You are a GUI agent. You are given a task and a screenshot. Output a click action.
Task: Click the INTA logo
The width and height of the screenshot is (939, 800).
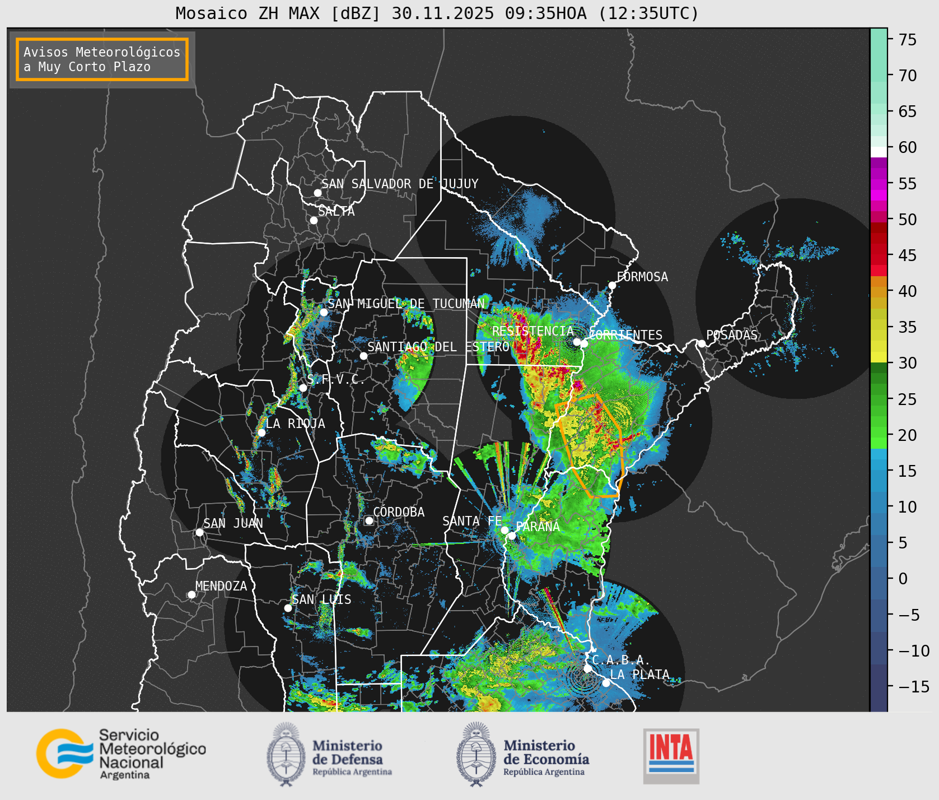point(671,756)
